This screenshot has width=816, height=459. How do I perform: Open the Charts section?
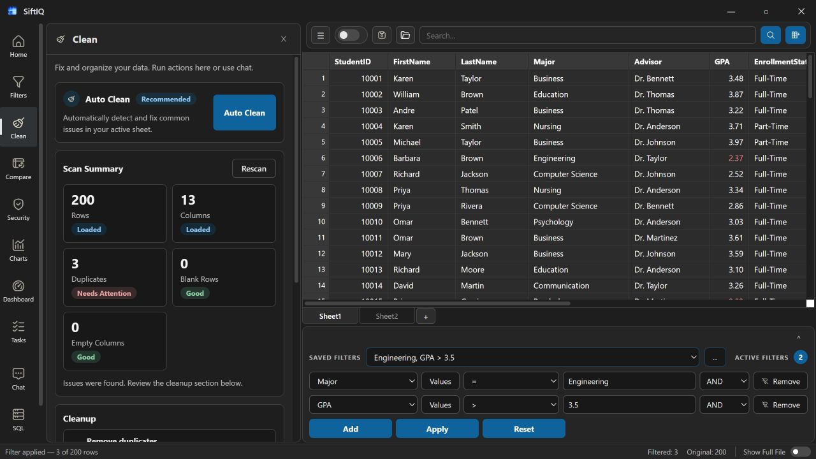[x=18, y=250]
